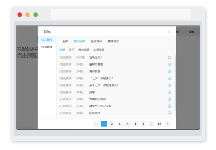
Task: Click the yellow browser window dot
Action: point(27,15)
